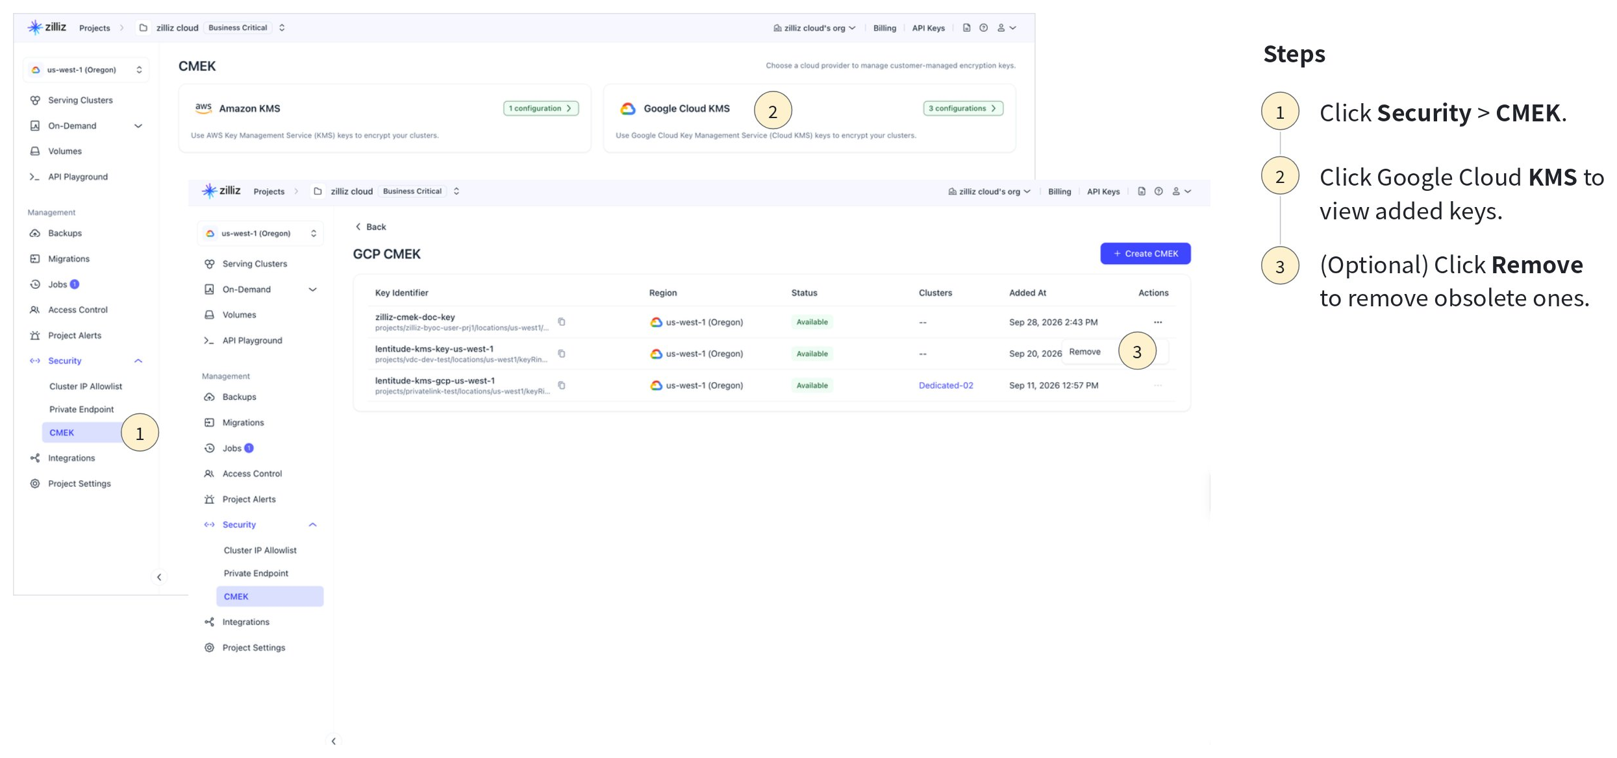Screen dimensions: 1617x758
Task: Open region selector in GCP CMEK page sidebar
Action: click(260, 234)
